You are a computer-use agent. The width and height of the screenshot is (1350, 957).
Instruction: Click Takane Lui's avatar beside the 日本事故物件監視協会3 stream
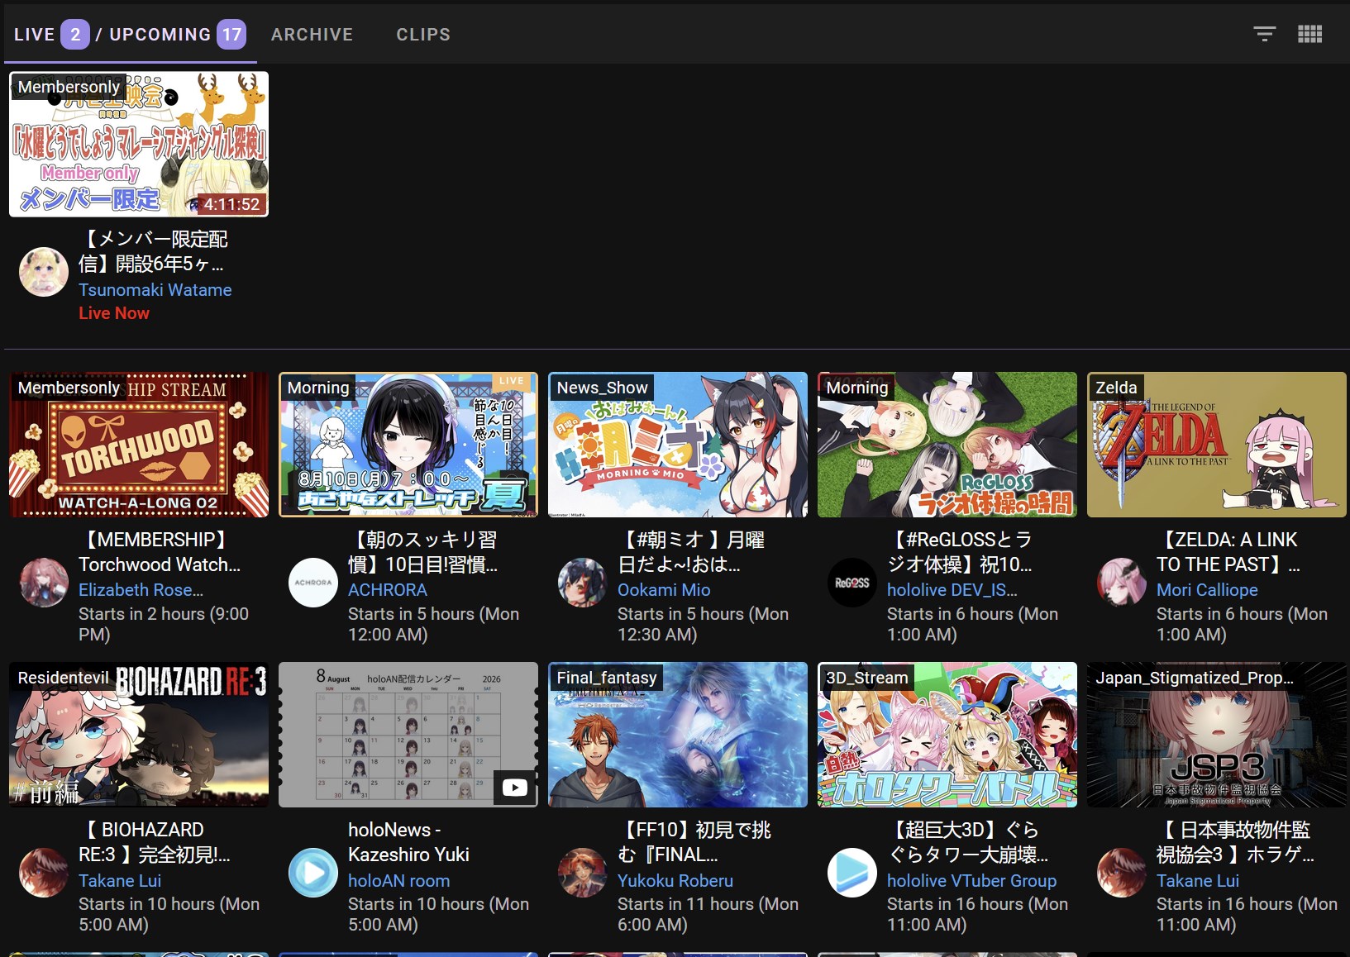1122,873
